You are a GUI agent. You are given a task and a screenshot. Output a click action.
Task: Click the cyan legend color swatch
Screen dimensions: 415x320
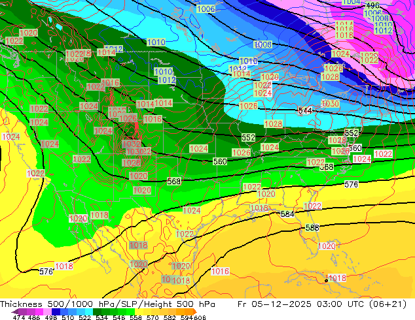(x=89, y=312)
